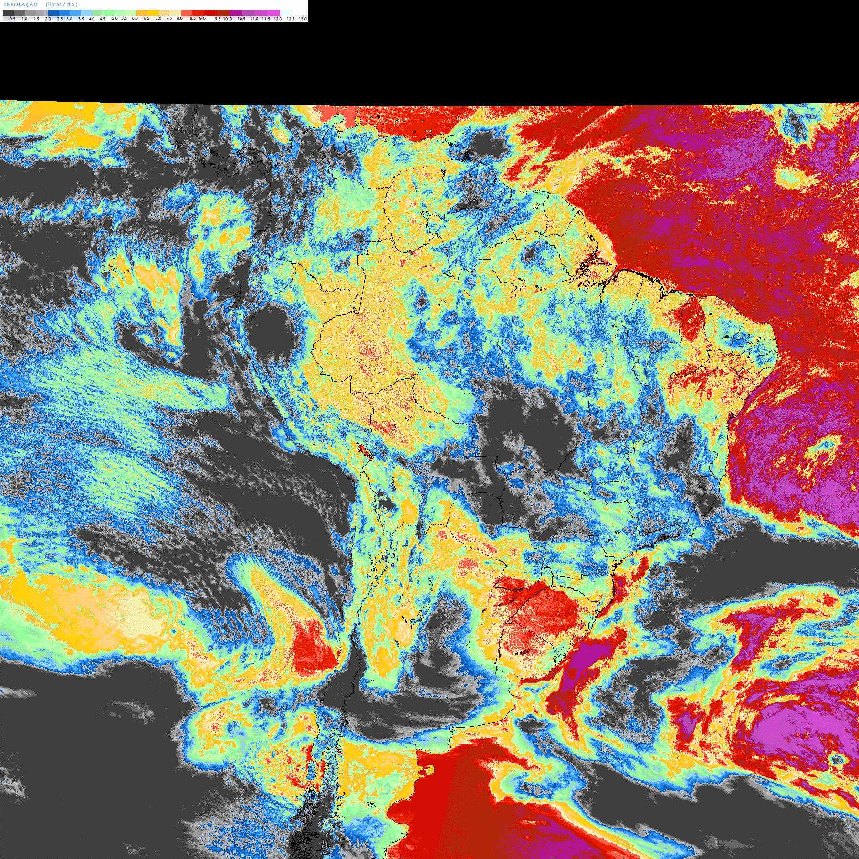859x859 pixels.
Task: Click the 11.0 scale label
Action: [254, 19]
